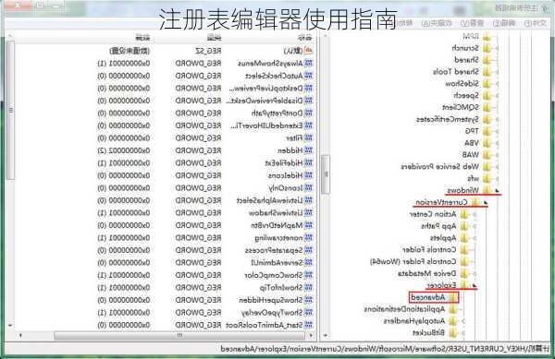Click the Advanced folder icon in tree

[452, 297]
